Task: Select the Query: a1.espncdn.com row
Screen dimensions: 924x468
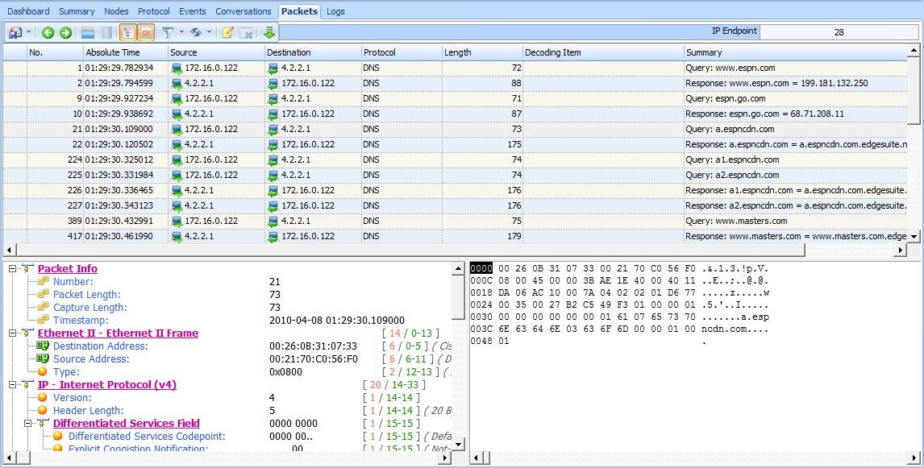Action: click(455, 159)
